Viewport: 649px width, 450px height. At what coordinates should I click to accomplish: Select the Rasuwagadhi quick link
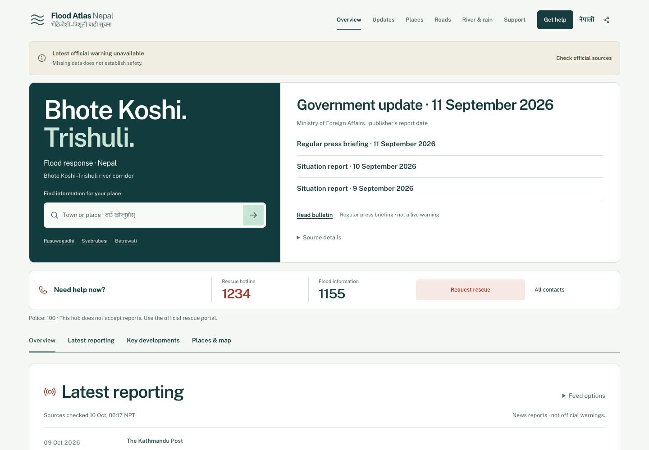point(59,241)
